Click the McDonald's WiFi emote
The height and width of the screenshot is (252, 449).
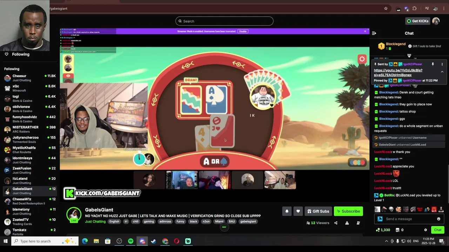tap(434, 210)
